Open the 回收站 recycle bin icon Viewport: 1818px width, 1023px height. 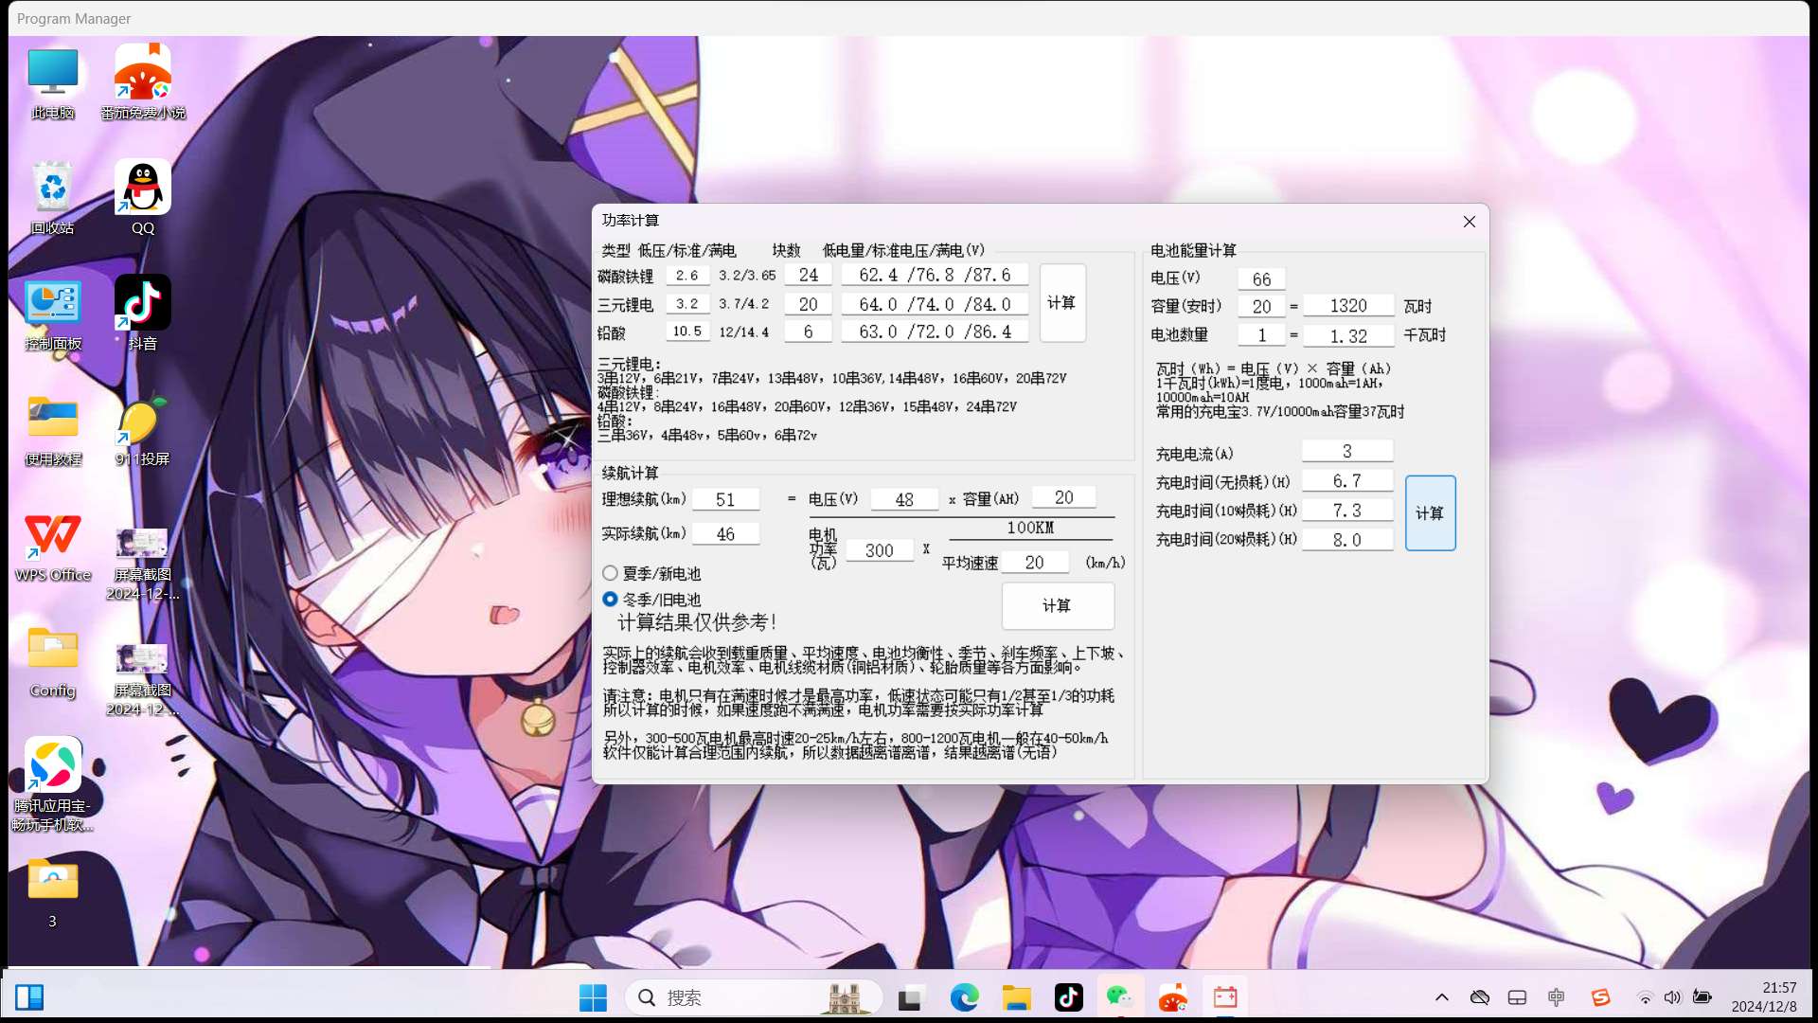[52, 198]
